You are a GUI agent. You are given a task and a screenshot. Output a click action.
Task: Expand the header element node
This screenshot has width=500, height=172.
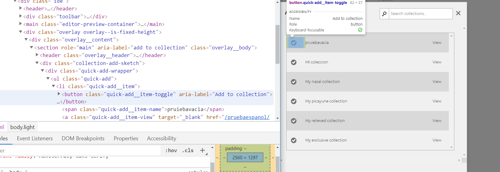point(20,8)
